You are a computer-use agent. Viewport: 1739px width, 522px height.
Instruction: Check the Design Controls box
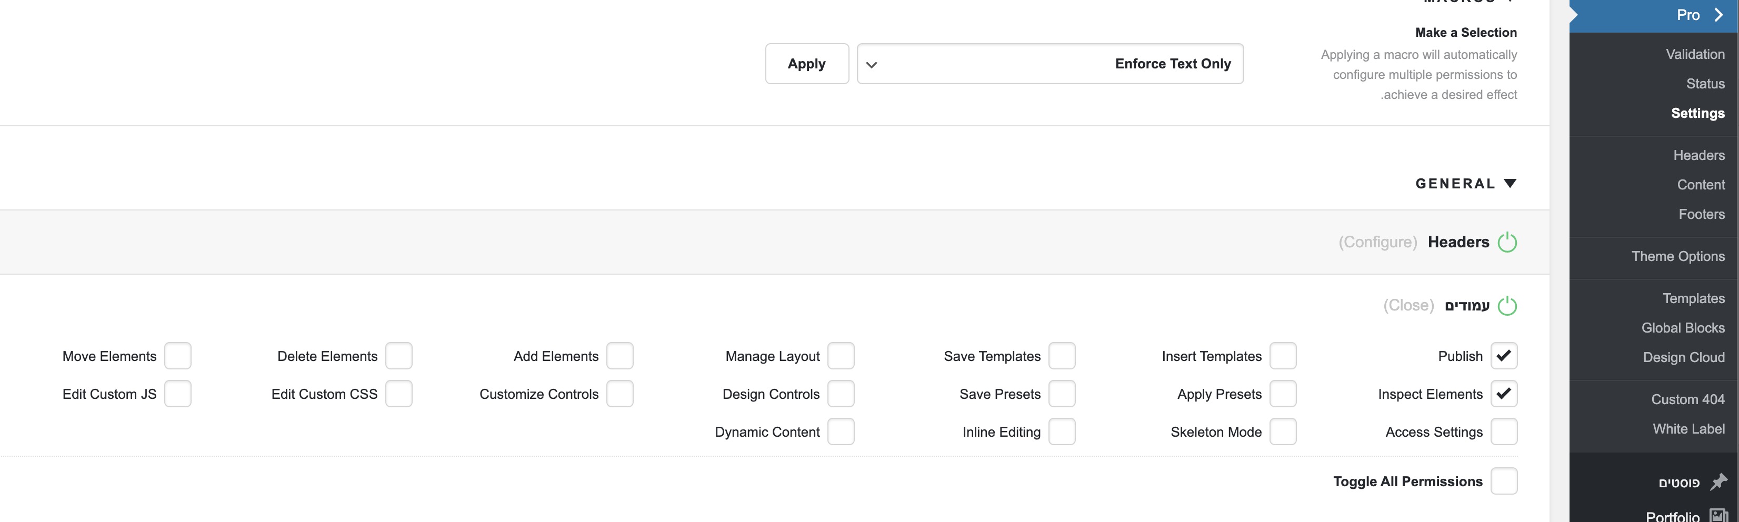click(x=841, y=394)
